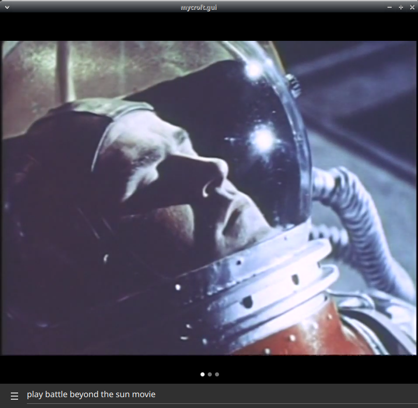
Task: Click the utterance text input field
Action: coord(222,395)
